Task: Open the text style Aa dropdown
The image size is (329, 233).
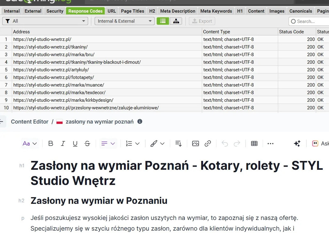Action: coord(29,144)
